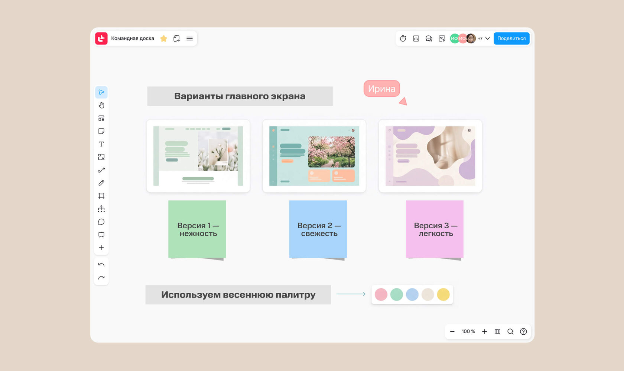Open the timer tool

[x=403, y=39]
